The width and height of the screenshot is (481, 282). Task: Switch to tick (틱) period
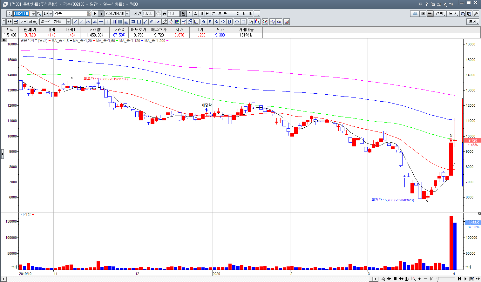click(226, 14)
